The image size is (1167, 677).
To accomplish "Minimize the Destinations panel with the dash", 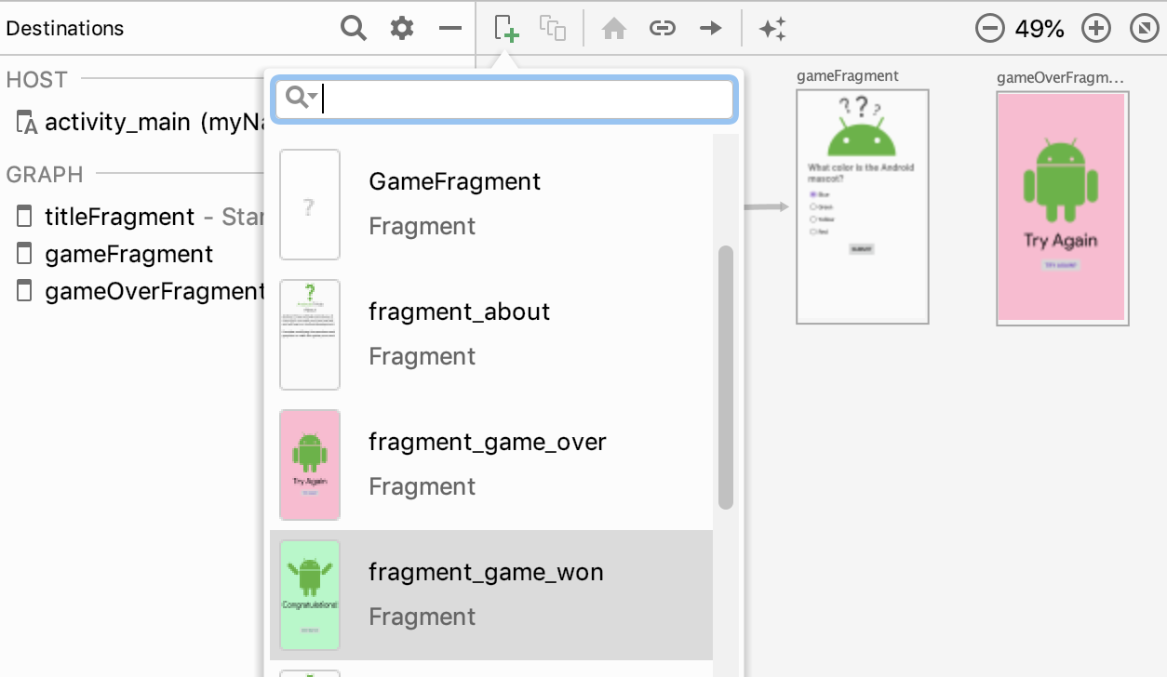I will (x=450, y=29).
